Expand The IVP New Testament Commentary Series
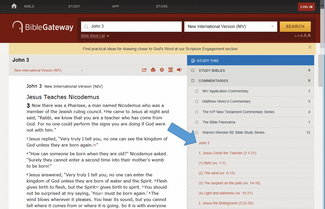Screen dimensions: 325x209 [197, 112]
